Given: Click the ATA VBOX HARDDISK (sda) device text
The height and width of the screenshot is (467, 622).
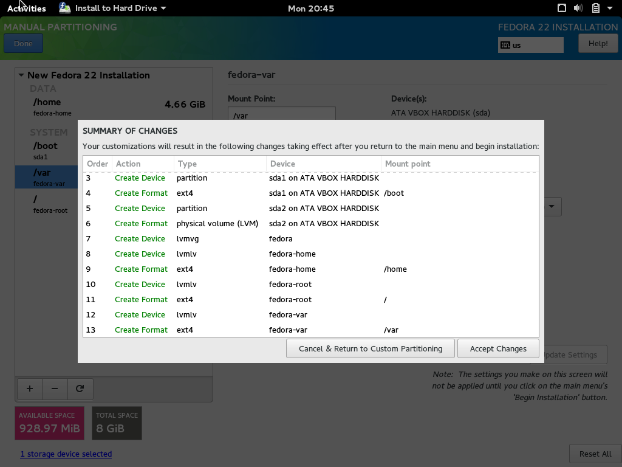Looking at the screenshot, I should [x=440, y=112].
